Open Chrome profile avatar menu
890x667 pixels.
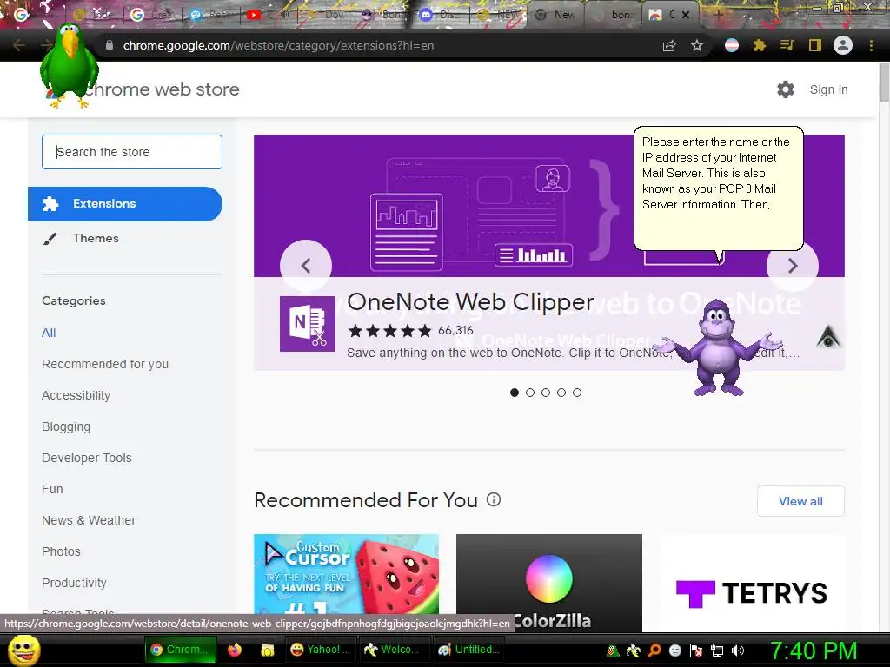(843, 45)
